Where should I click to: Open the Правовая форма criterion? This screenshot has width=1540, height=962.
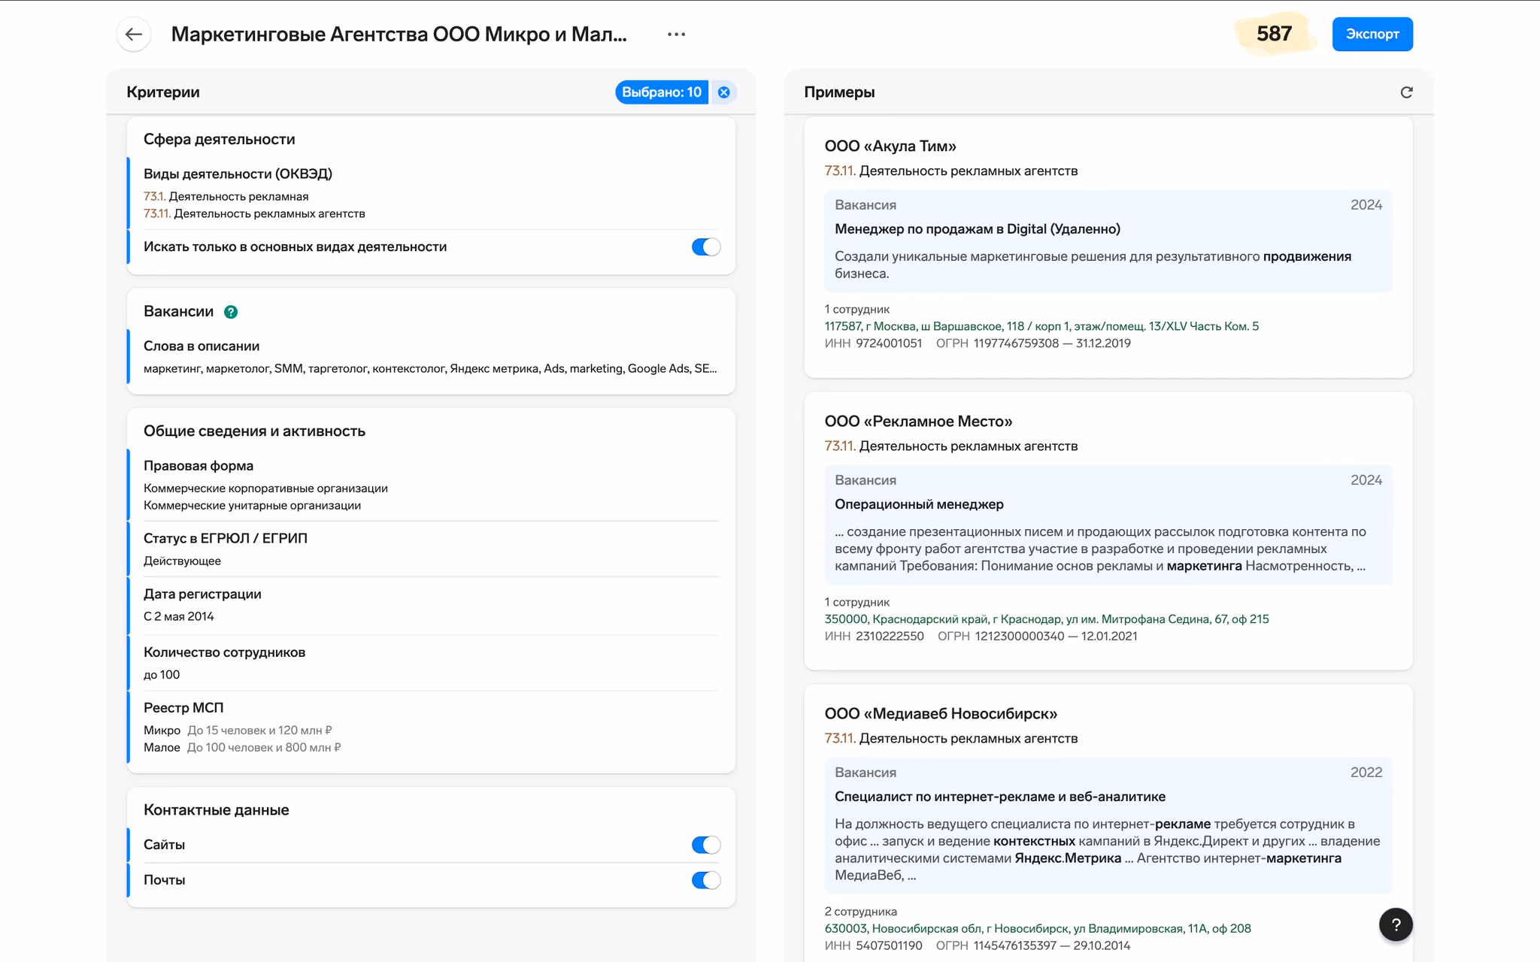(x=199, y=466)
